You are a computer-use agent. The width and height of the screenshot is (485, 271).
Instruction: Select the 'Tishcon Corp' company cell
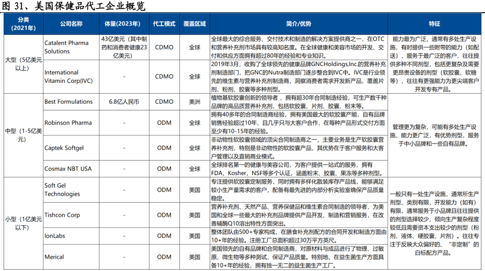[71, 215]
